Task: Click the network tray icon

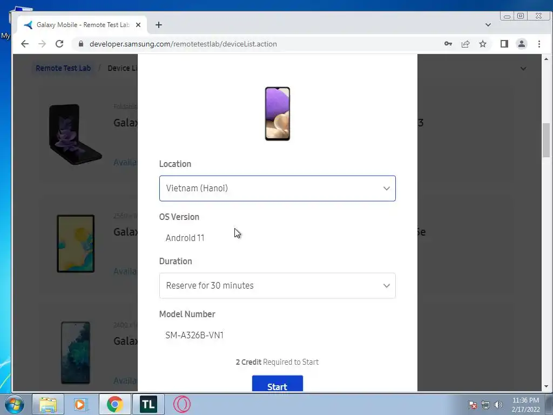Action: [x=485, y=405]
